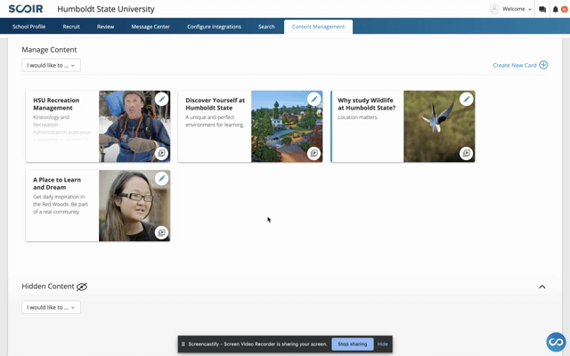Toggle the Hidden Content eye icon
Viewport: 570px width, 356px height.
82,287
